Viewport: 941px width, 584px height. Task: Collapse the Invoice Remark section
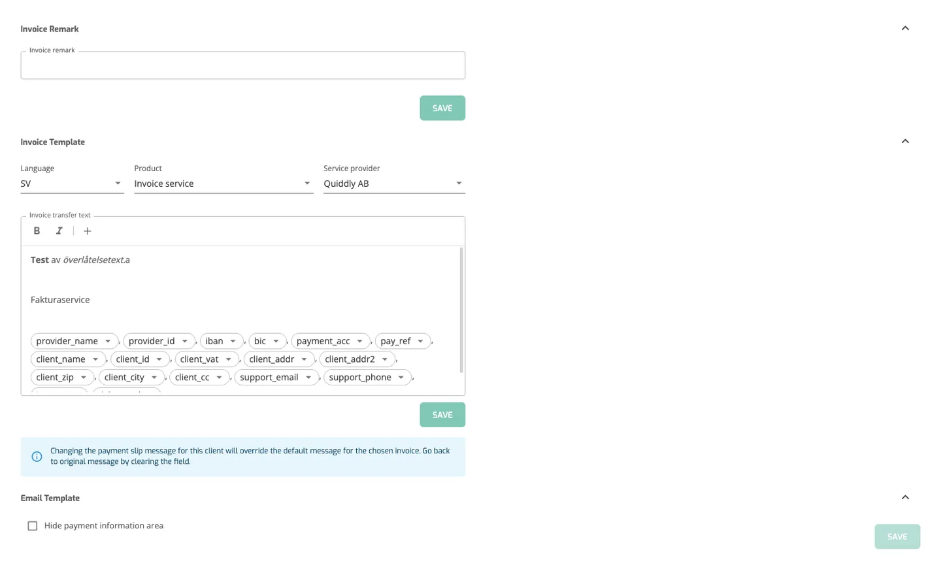coord(905,28)
